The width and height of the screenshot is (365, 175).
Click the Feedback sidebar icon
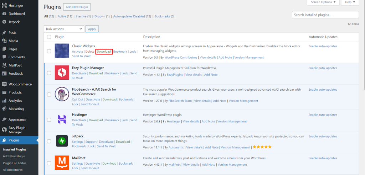click(4, 73)
